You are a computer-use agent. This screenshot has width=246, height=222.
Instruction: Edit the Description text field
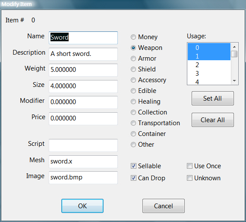[x=83, y=54]
